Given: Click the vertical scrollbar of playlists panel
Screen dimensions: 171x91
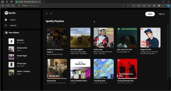Looking at the screenshot, I should 168,52.
